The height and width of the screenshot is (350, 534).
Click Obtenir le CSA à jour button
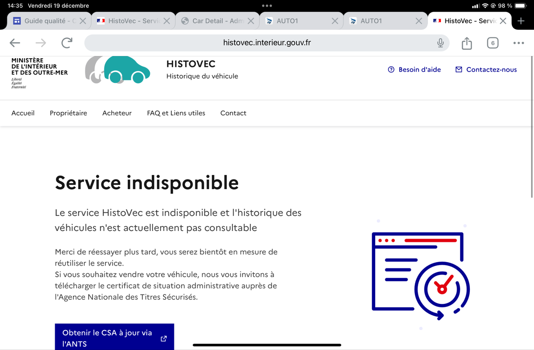click(114, 338)
